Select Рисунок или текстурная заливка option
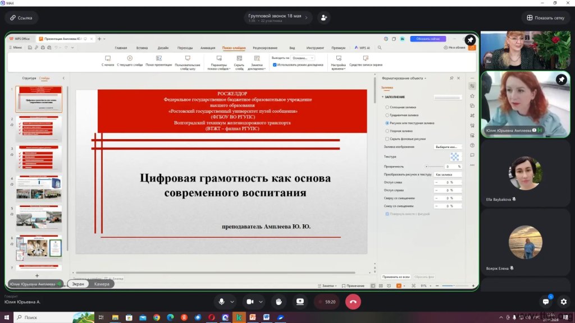 tap(387, 123)
